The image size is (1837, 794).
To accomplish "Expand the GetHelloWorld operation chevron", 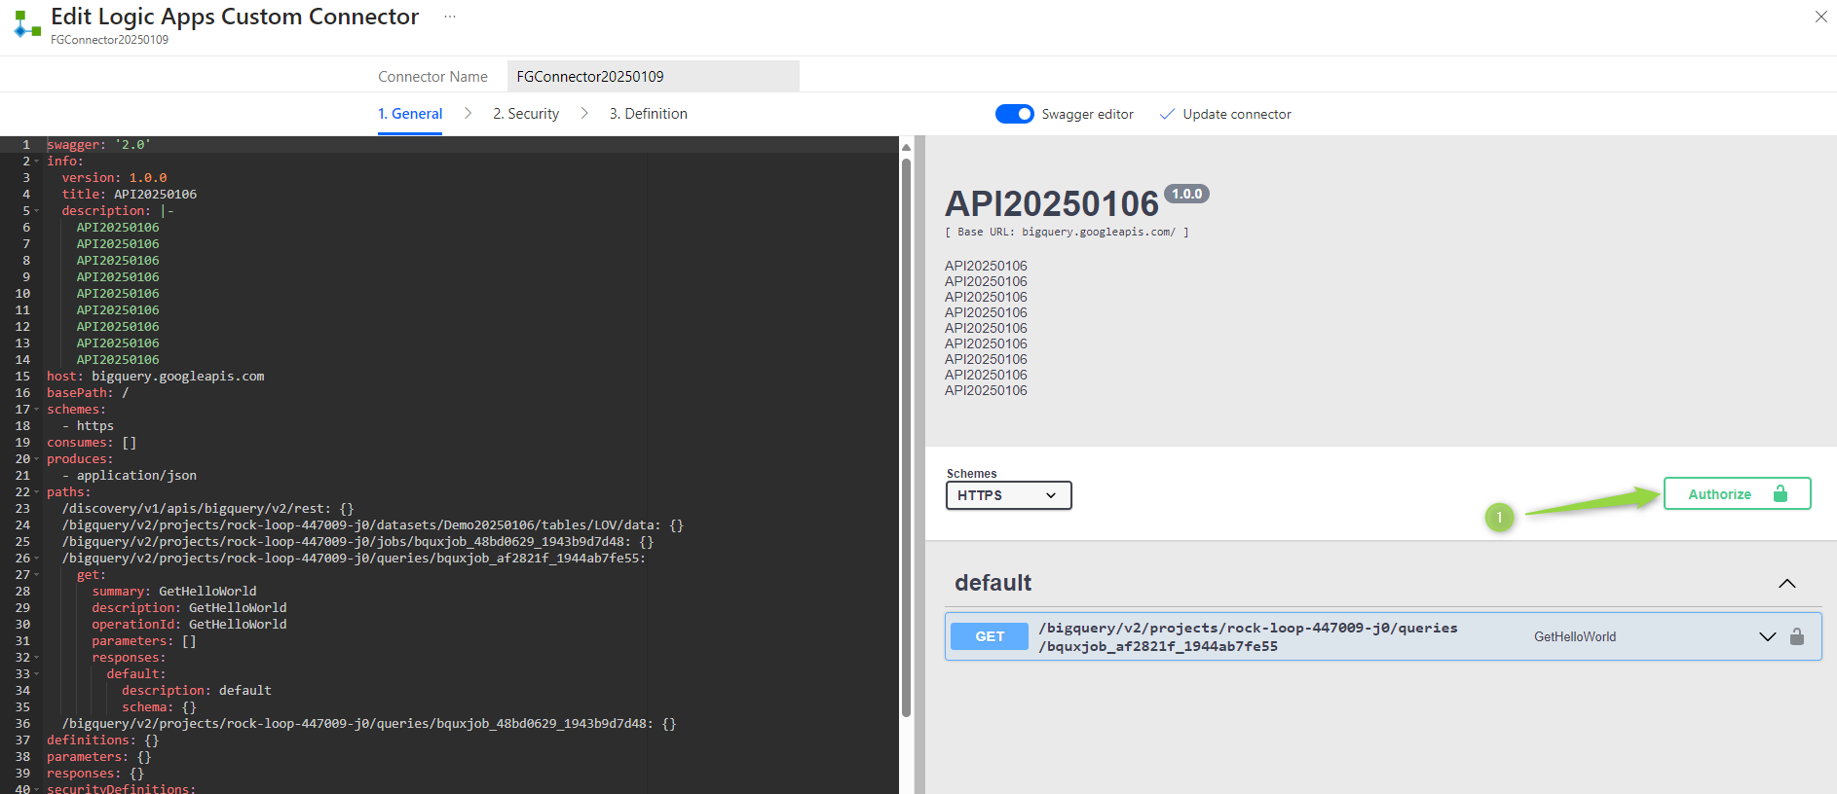I will click(1767, 636).
